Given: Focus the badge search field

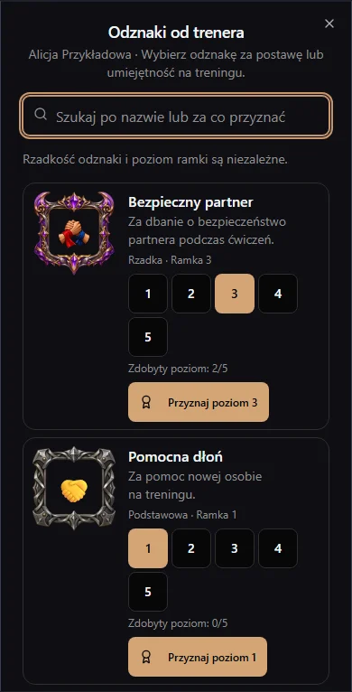Looking at the screenshot, I should (176, 116).
